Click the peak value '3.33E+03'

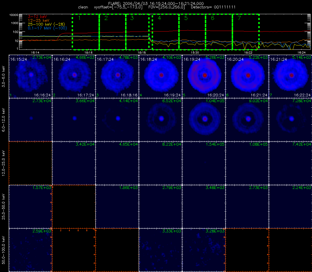coord(172,231)
